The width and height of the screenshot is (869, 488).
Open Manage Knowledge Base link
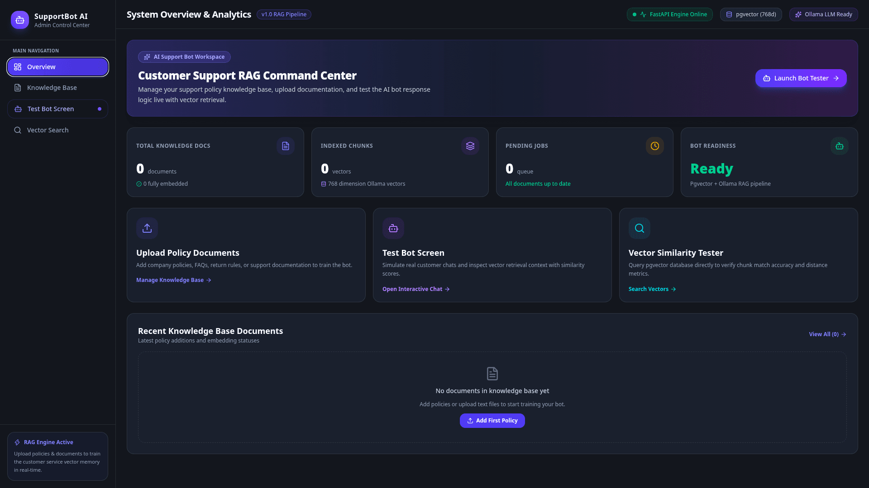(174, 280)
